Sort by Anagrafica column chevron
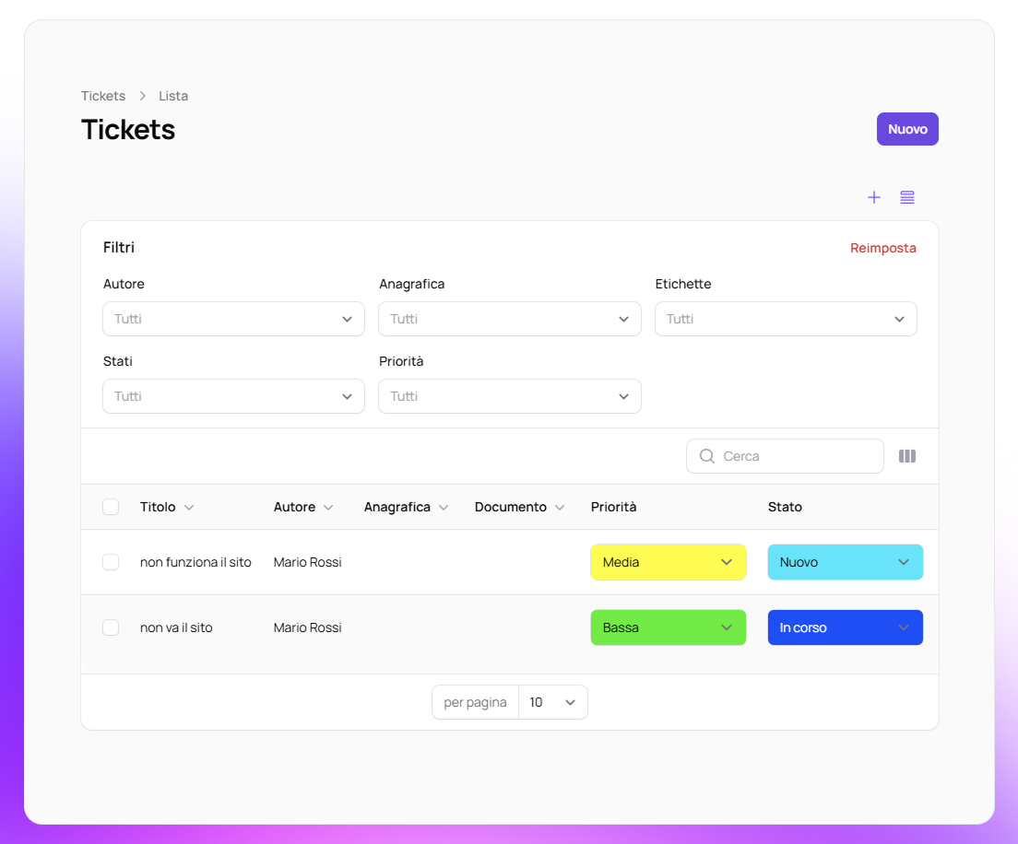The image size is (1018, 844). [x=444, y=508]
